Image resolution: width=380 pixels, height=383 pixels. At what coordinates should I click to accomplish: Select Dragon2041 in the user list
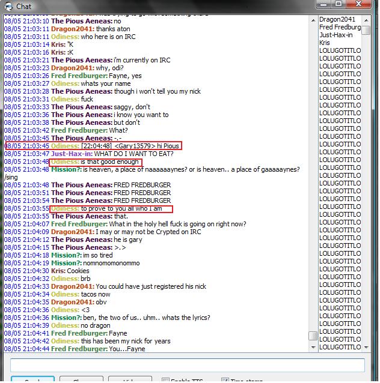(337, 19)
